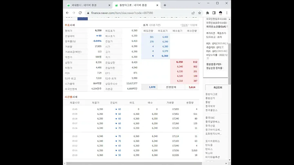Open 동국알앤에스 in recent list
Image resolution: width=294 pixels, height=165 pixels.
(x=212, y=122)
